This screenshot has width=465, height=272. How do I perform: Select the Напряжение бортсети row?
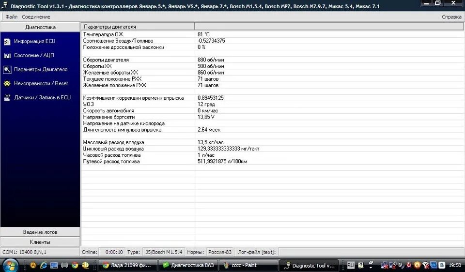click(272, 117)
